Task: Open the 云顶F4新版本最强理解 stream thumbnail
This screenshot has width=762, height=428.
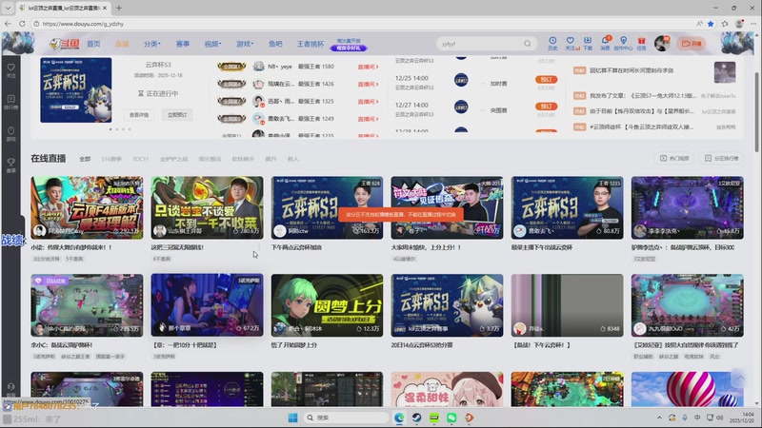Action: (x=87, y=207)
